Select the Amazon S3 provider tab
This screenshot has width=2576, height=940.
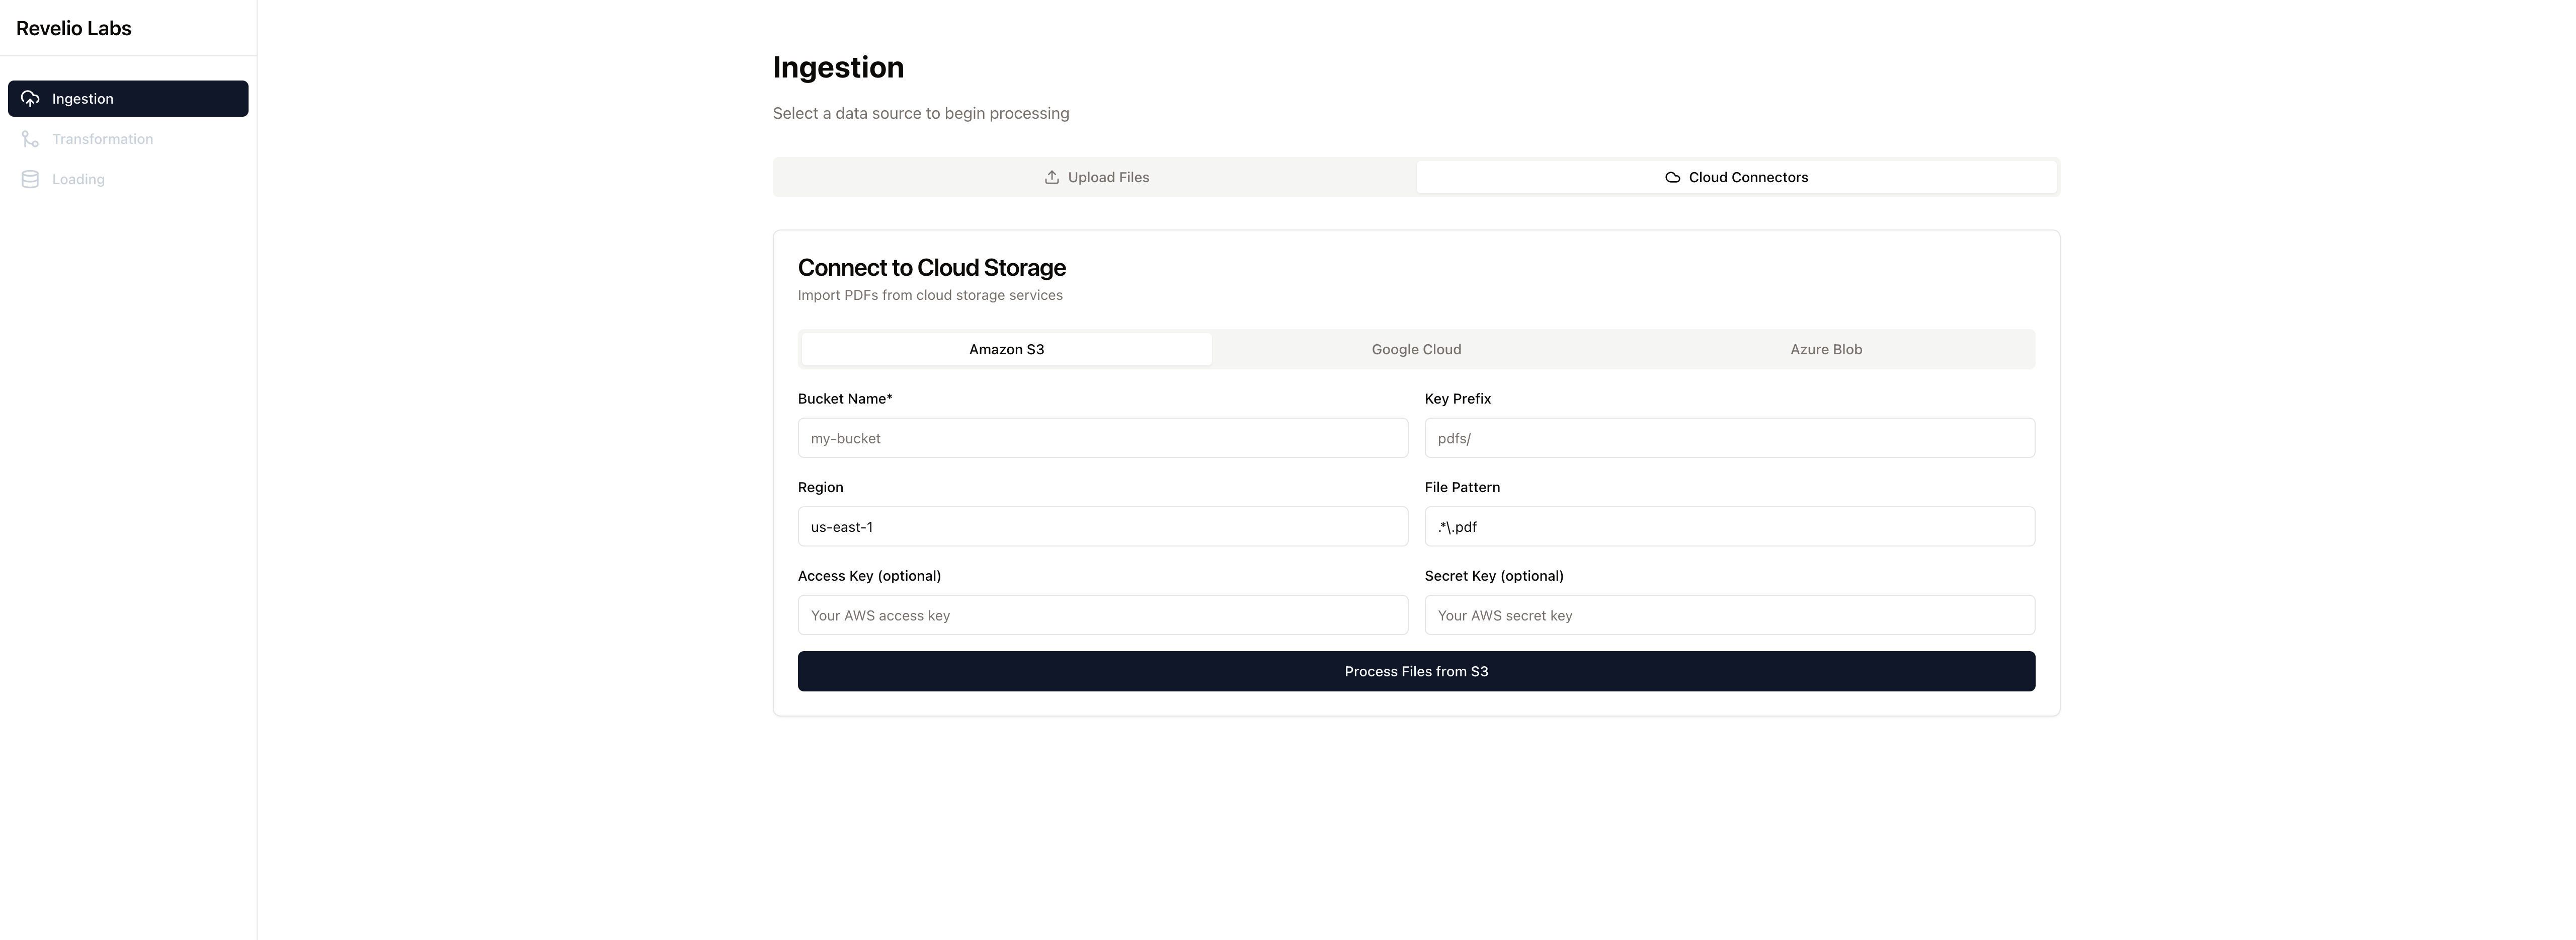coord(1006,349)
